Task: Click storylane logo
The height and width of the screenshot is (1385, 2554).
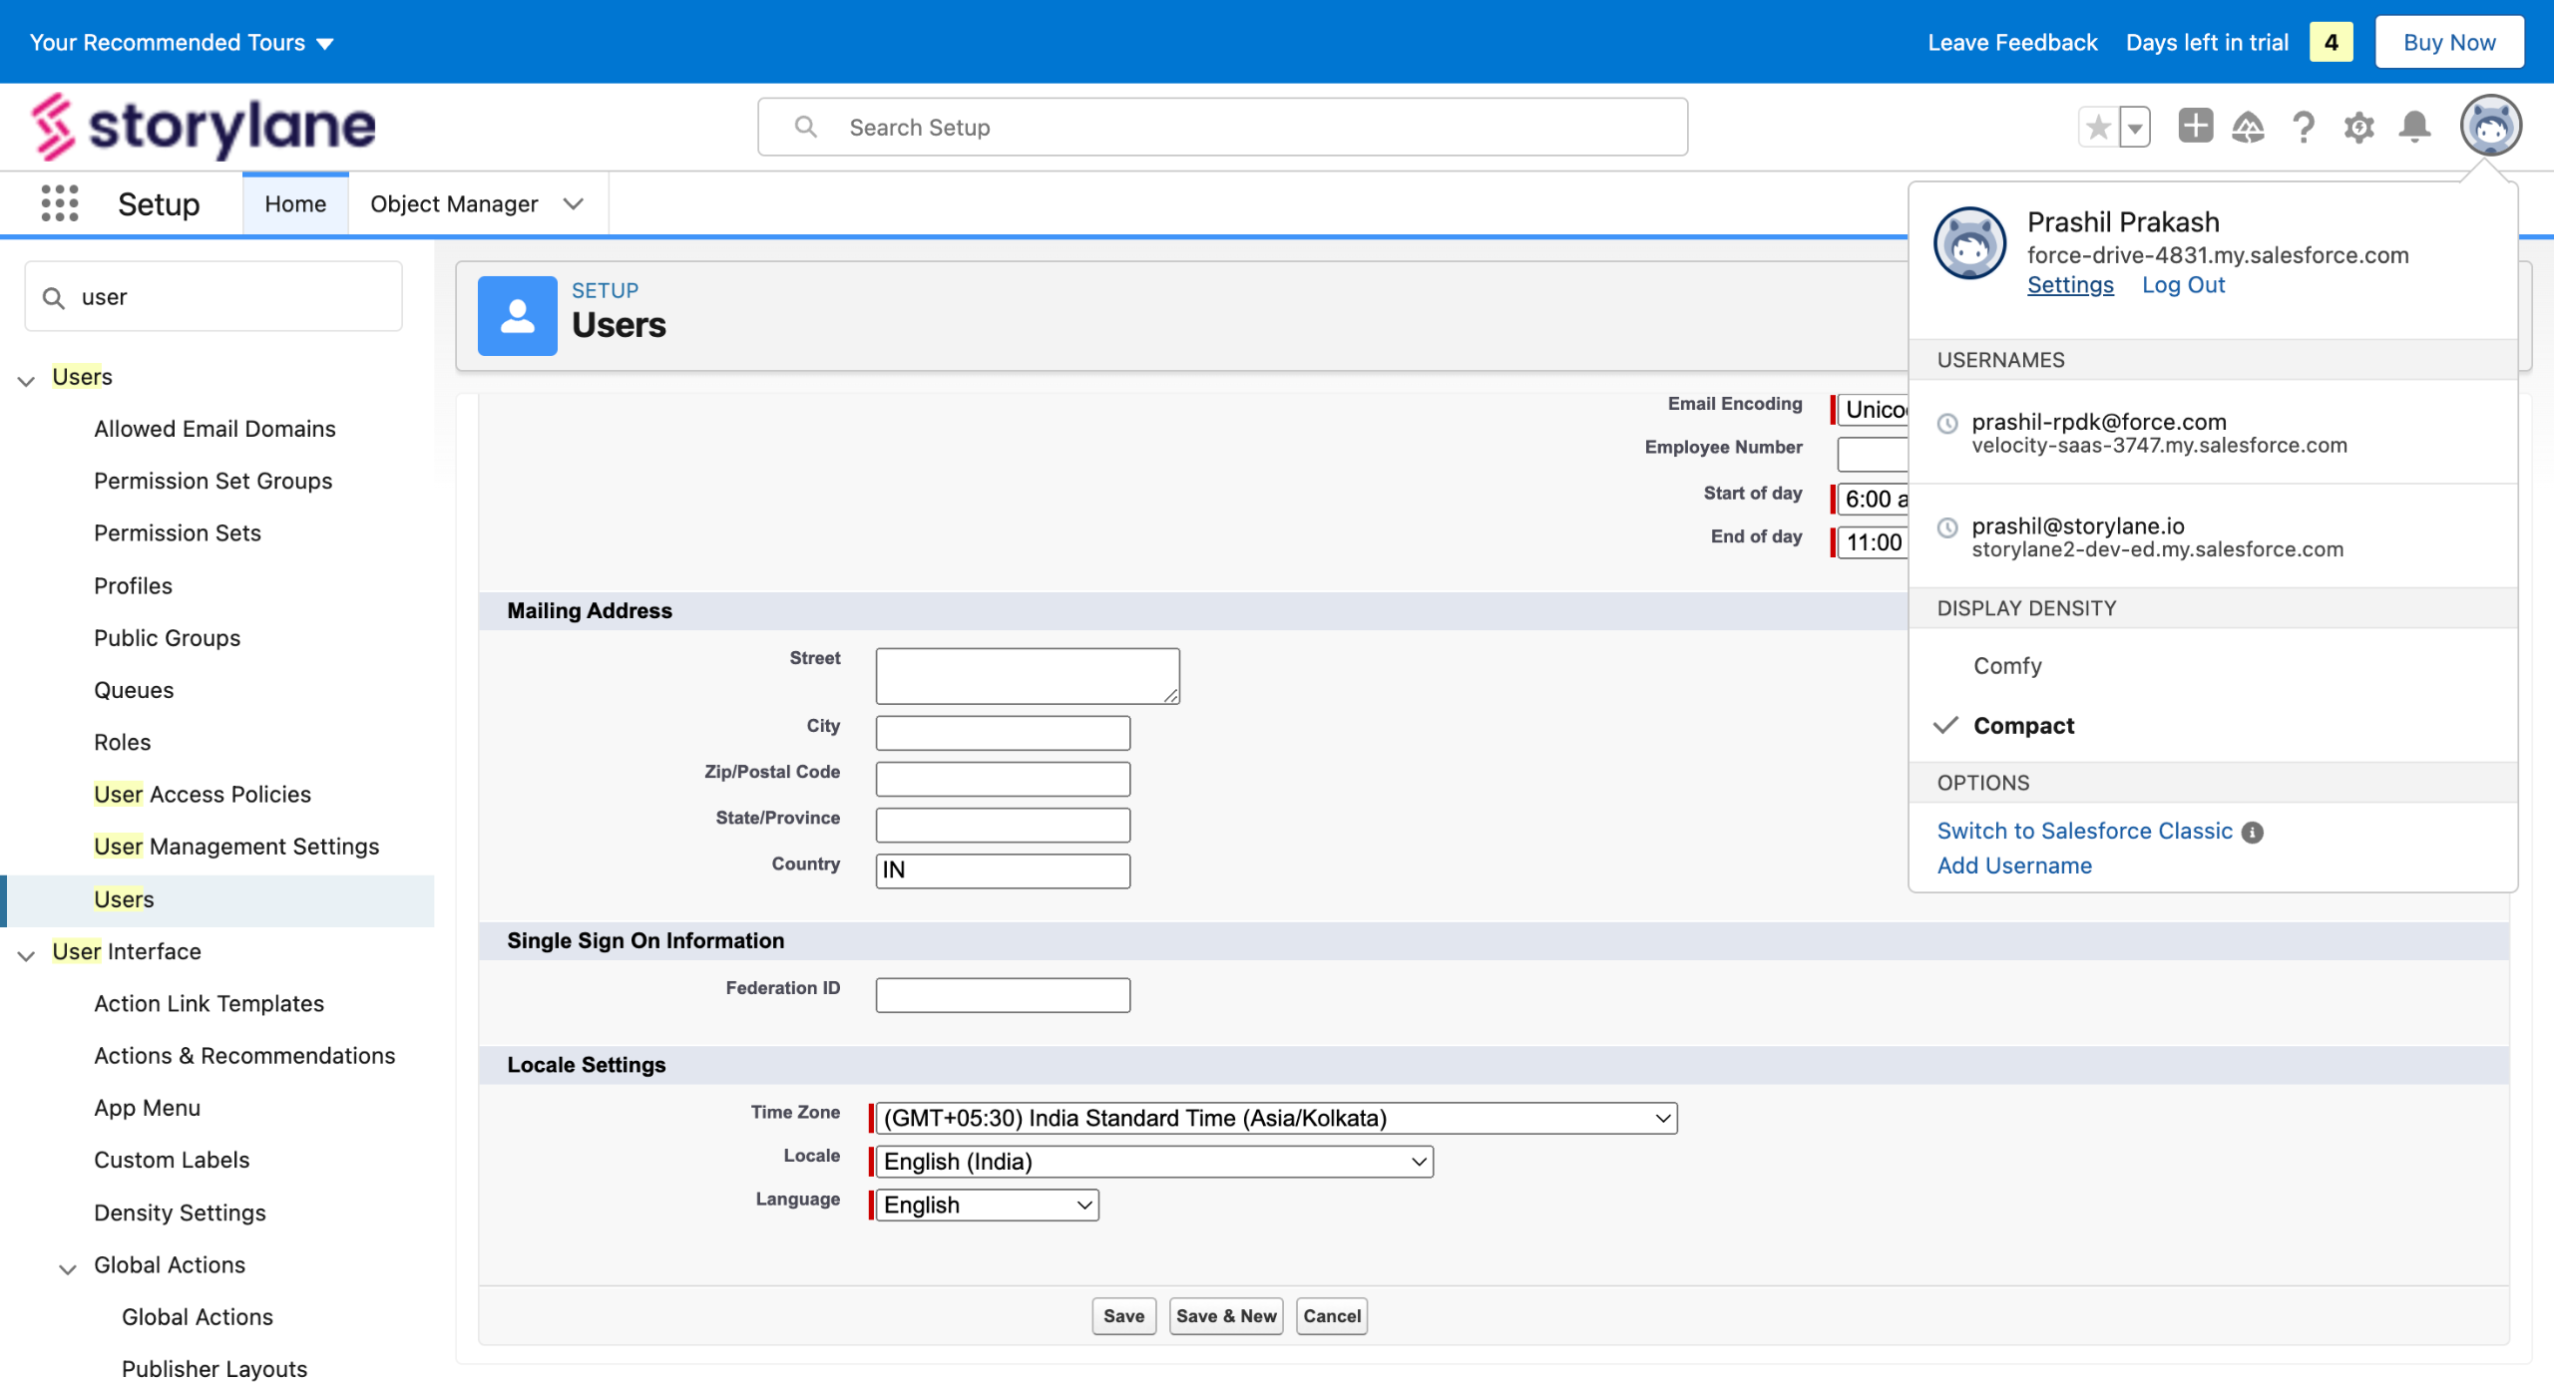Action: pos(204,127)
